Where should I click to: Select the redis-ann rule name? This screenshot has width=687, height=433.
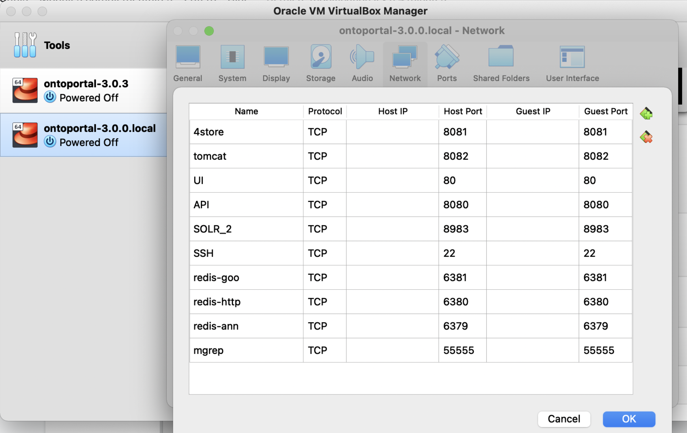coord(246,326)
